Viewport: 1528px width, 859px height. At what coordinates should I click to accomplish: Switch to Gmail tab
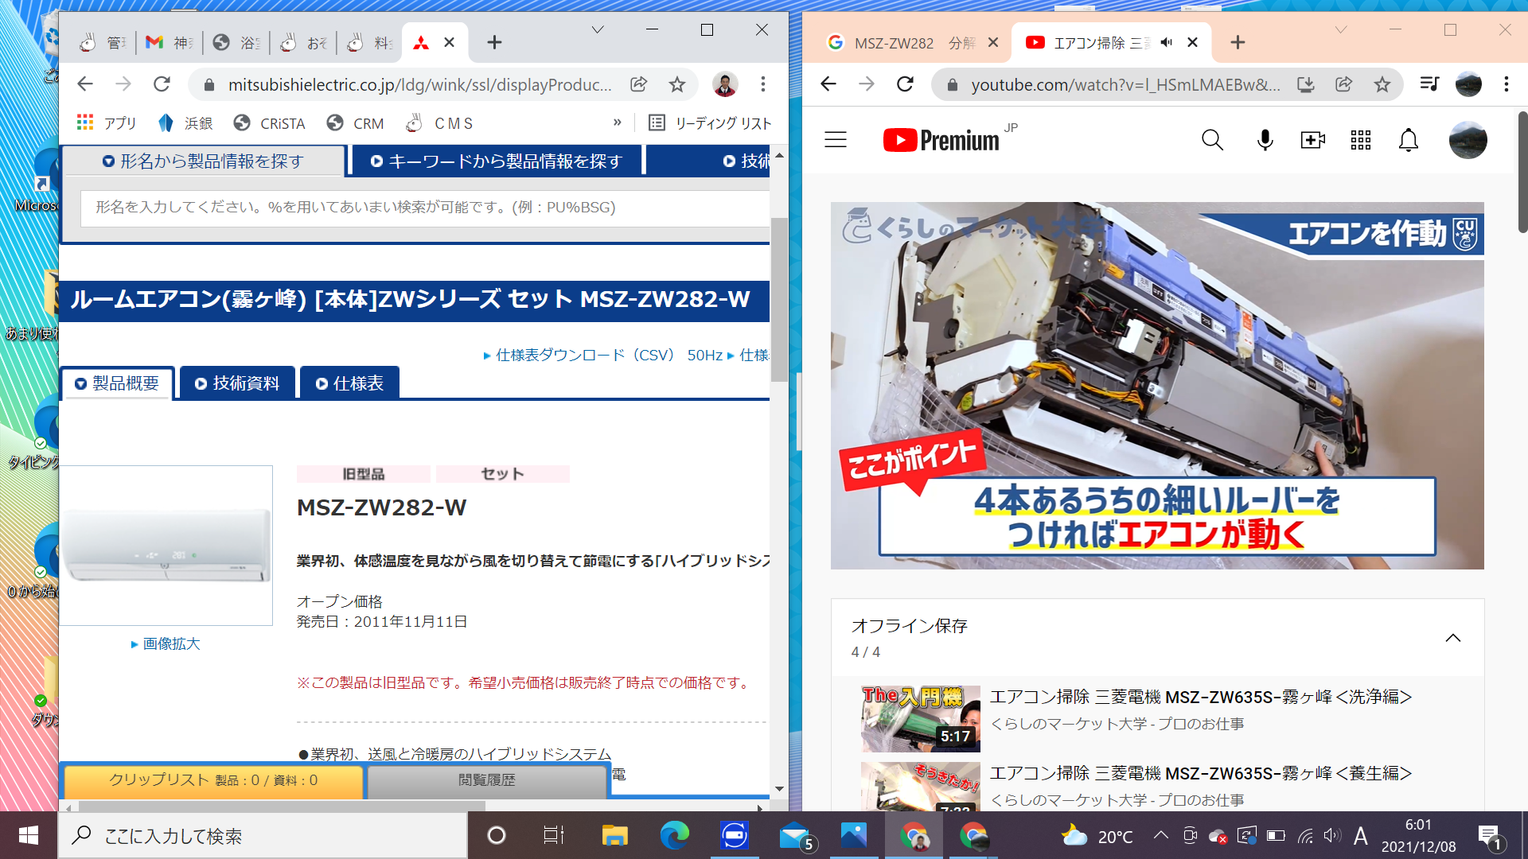(169, 42)
